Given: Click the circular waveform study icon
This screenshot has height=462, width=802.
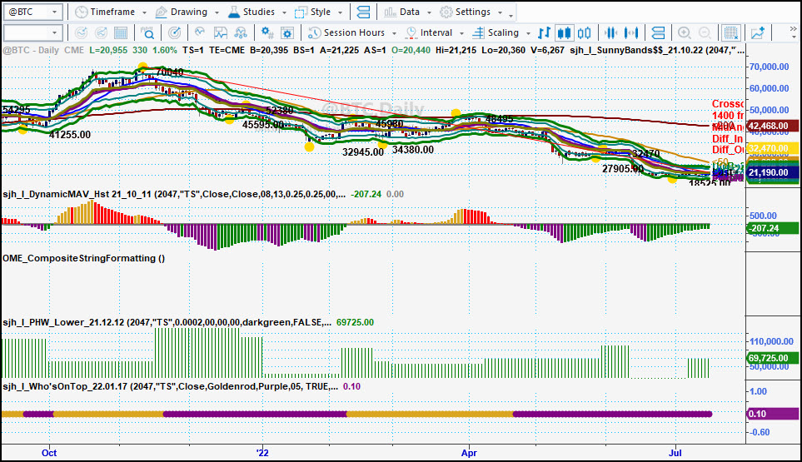Looking at the screenshot, I should (x=200, y=32).
